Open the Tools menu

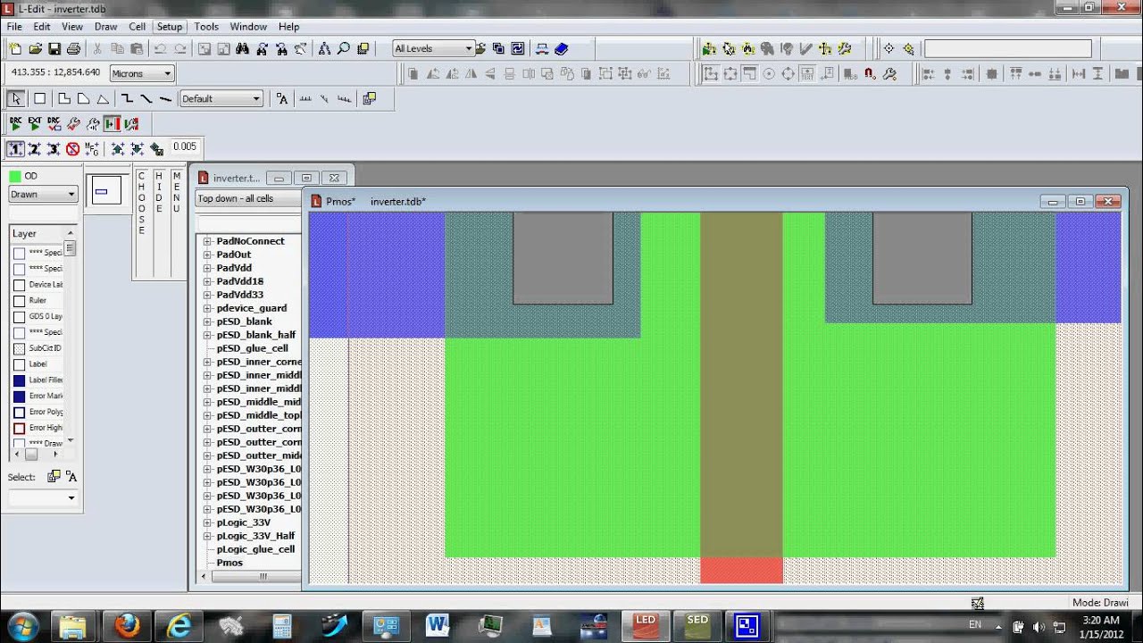[x=206, y=27]
